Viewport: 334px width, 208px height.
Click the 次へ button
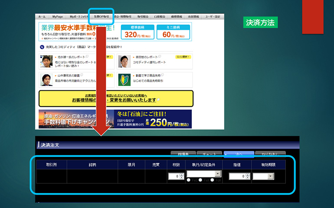236,154
